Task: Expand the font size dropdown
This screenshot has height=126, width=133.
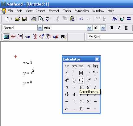Action: pos(103,28)
